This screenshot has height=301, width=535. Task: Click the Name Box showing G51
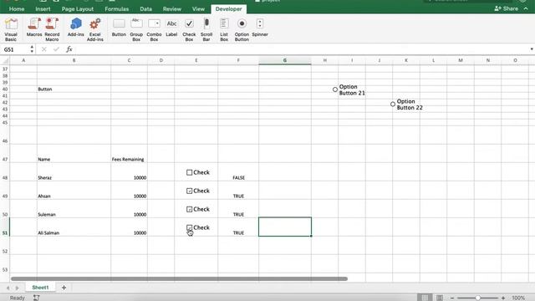click(x=15, y=49)
